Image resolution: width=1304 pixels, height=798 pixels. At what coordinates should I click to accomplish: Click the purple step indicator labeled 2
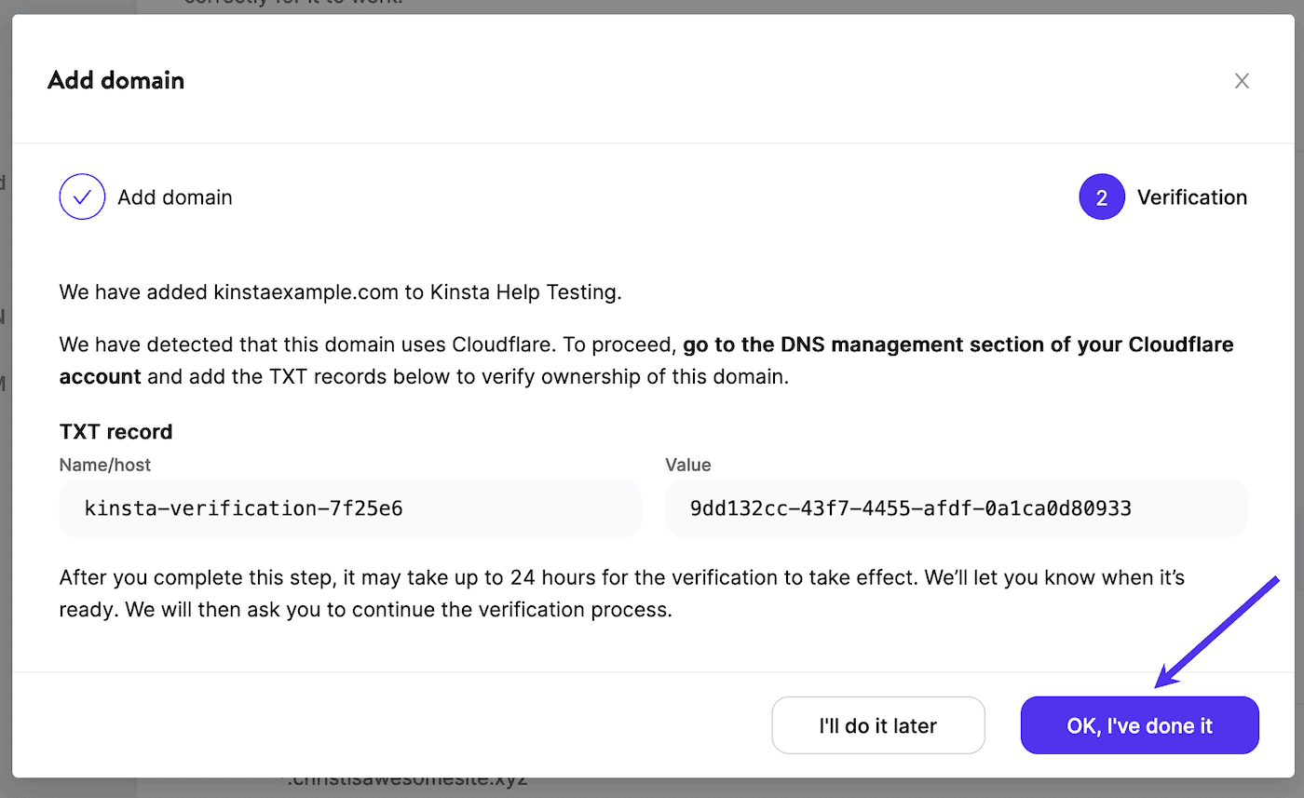[x=1102, y=196]
